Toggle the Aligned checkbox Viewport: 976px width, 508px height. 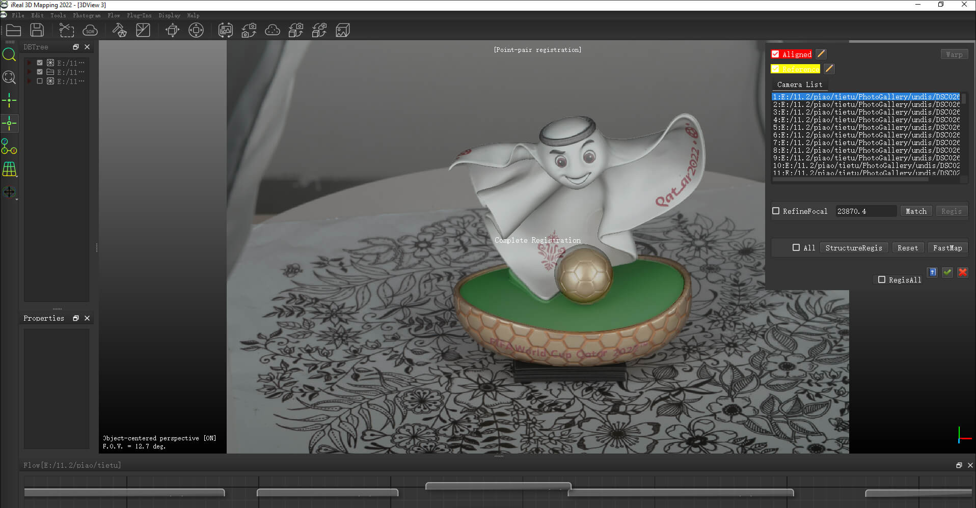(x=775, y=54)
